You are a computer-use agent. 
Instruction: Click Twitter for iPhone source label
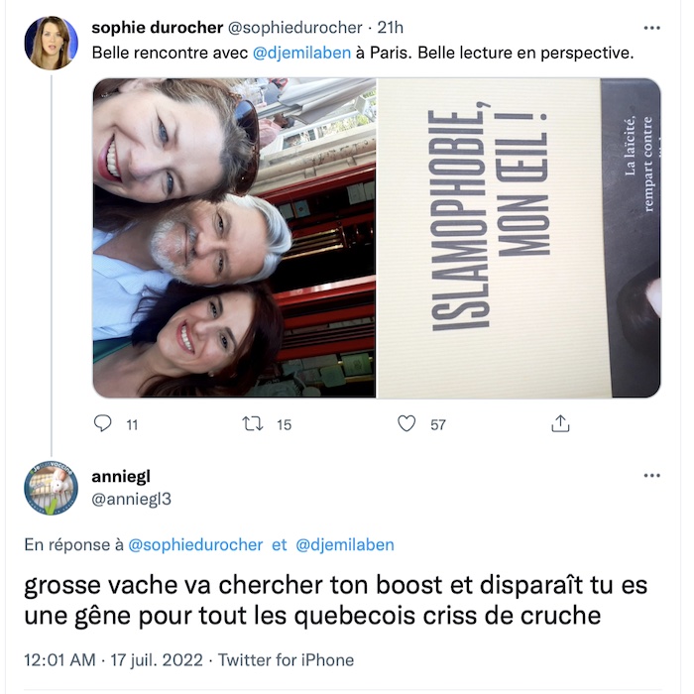286,660
